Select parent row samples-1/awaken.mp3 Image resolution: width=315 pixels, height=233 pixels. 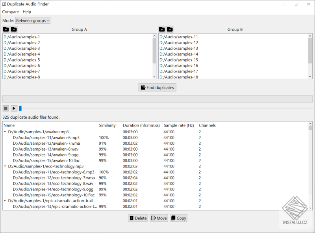coord(156,132)
